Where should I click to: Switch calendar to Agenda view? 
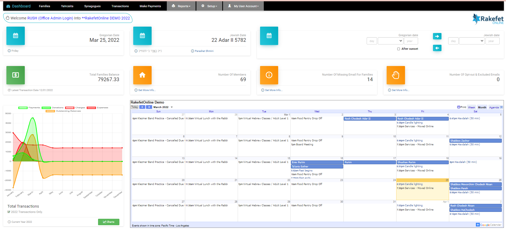coord(494,108)
